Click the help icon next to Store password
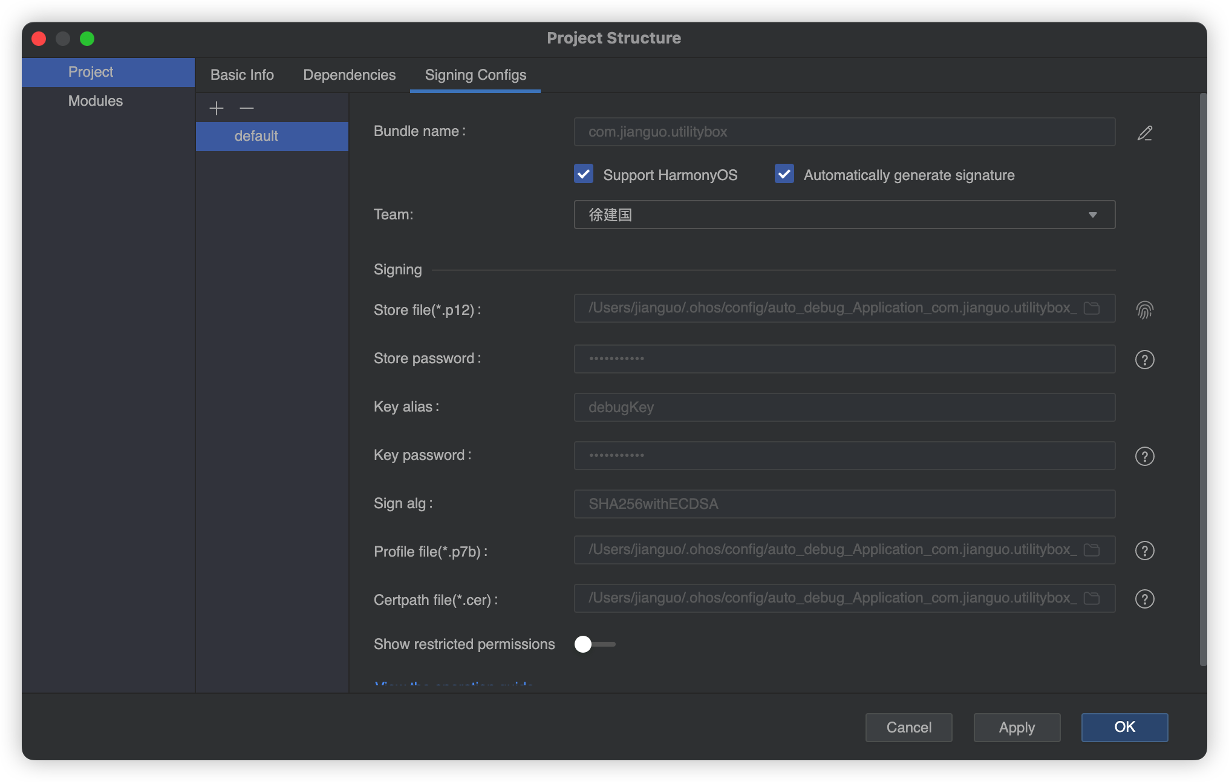 coord(1145,358)
